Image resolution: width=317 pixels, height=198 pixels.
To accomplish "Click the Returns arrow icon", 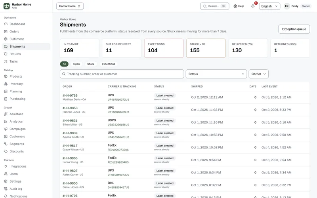I will coord(6,54).
